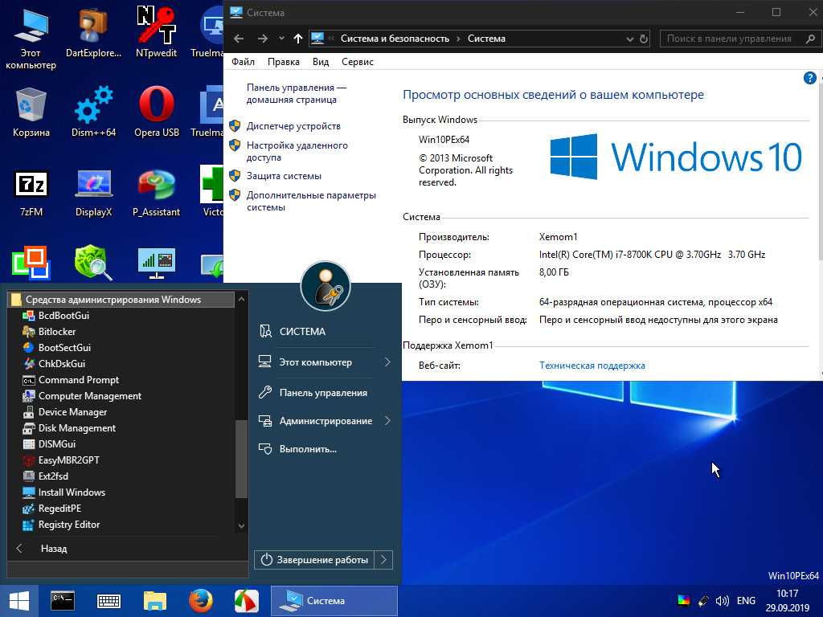Open Disk Management entry
The height and width of the screenshot is (617, 823).
point(76,428)
